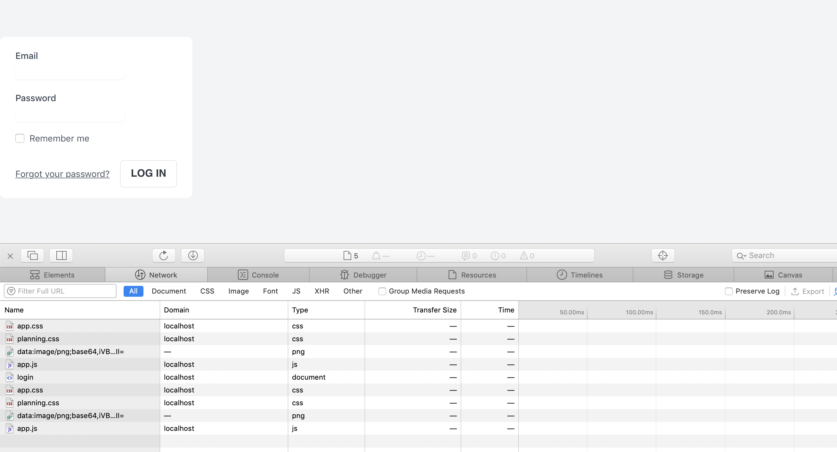
Task: Switch to the Debugger tab
Action: [x=363, y=275]
